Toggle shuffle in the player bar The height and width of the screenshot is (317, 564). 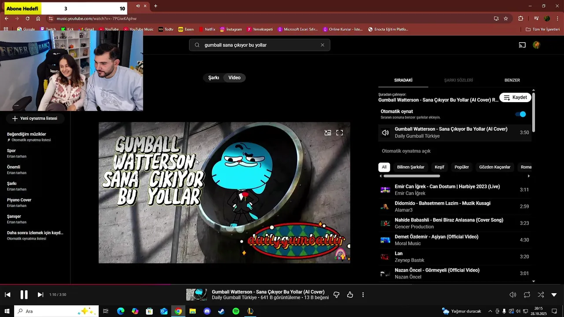pyautogui.click(x=541, y=295)
